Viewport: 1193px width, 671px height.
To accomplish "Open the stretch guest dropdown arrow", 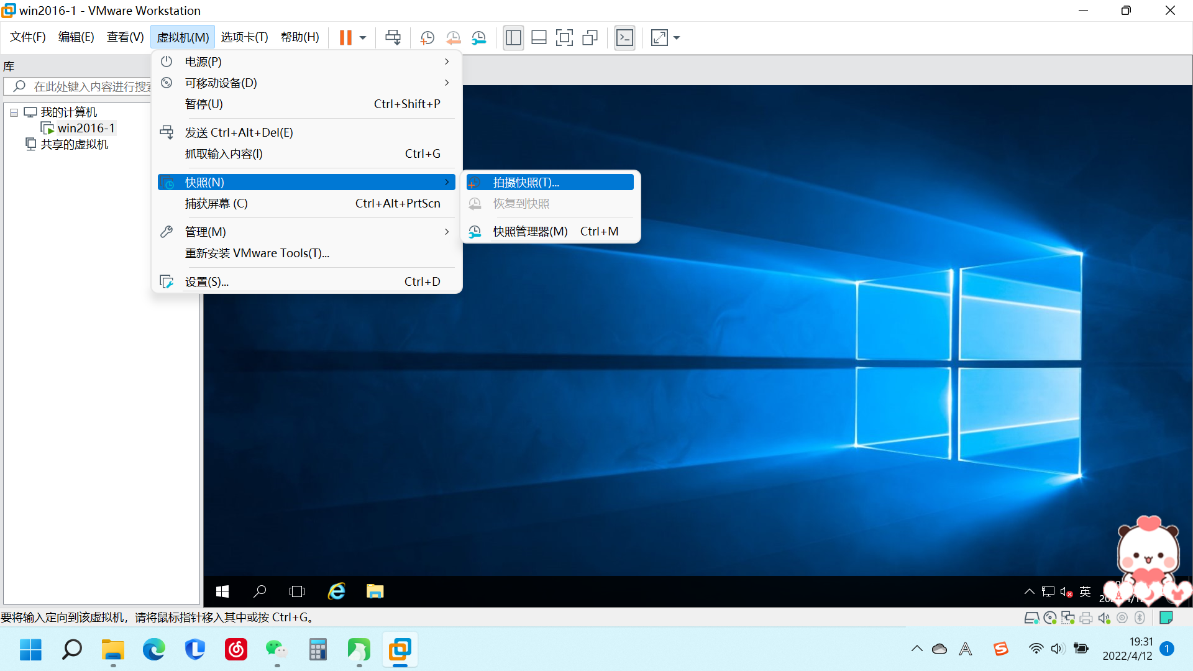I will [677, 38].
